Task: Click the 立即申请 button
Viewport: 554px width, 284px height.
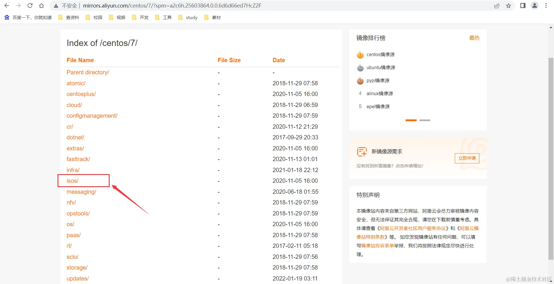Action: click(x=467, y=158)
